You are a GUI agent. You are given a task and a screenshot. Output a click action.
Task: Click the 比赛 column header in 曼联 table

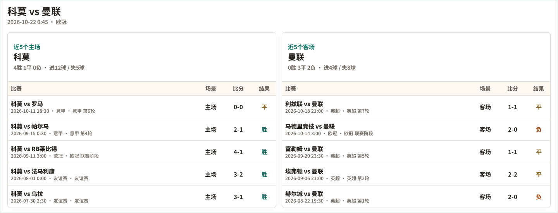[291, 89]
